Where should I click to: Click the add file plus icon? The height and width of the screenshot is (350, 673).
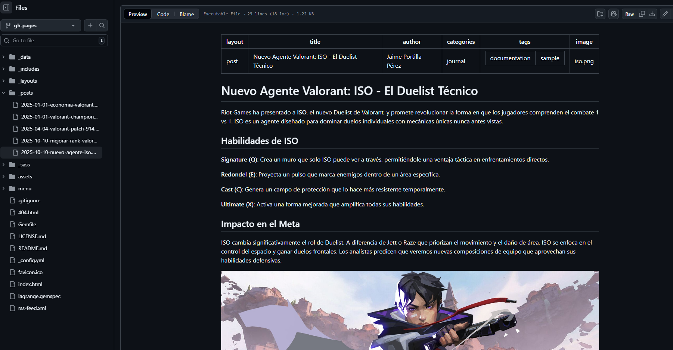(x=90, y=25)
